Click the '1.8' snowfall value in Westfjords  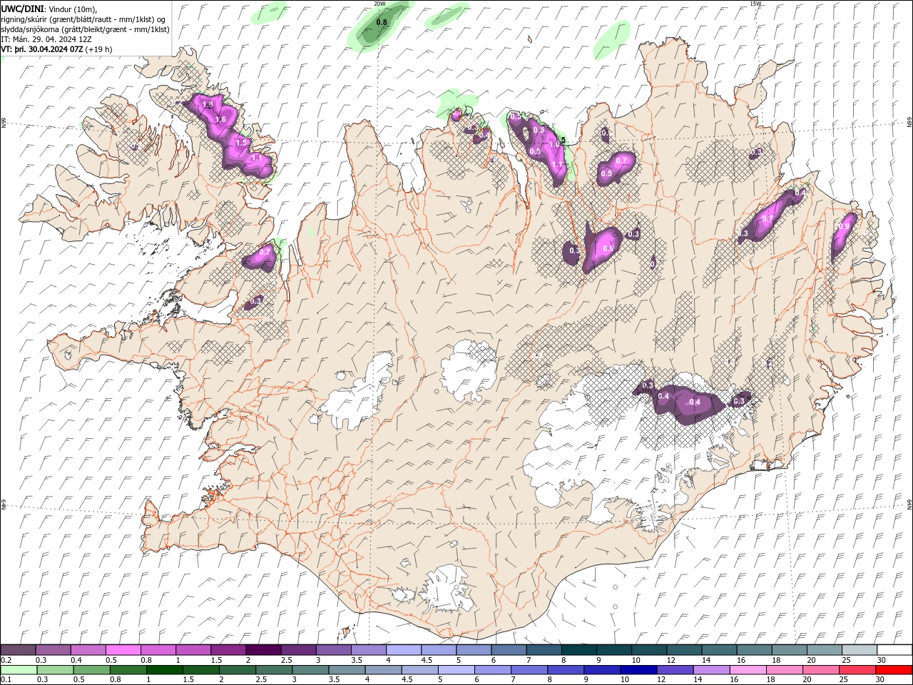[208, 104]
